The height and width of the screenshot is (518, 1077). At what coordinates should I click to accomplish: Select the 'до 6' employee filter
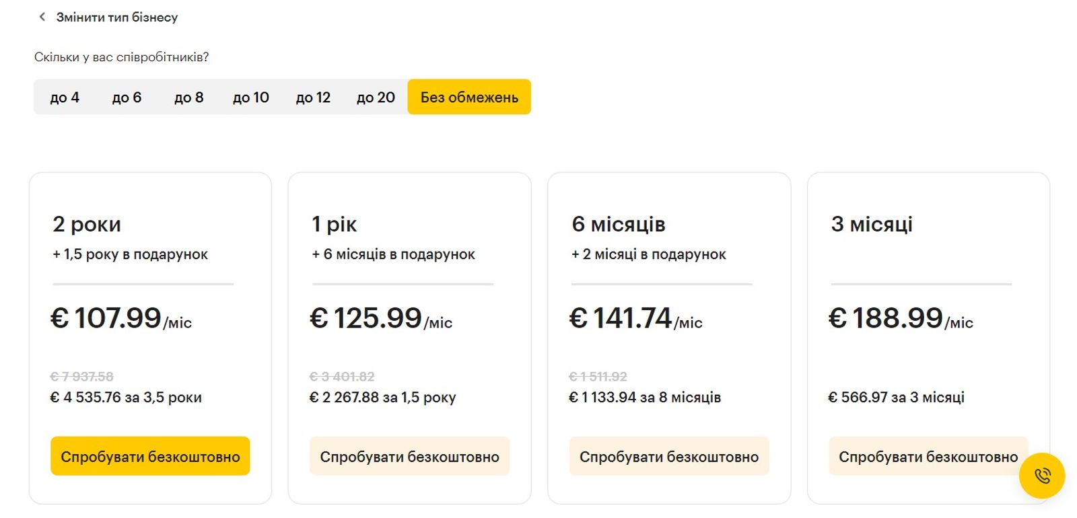click(126, 97)
